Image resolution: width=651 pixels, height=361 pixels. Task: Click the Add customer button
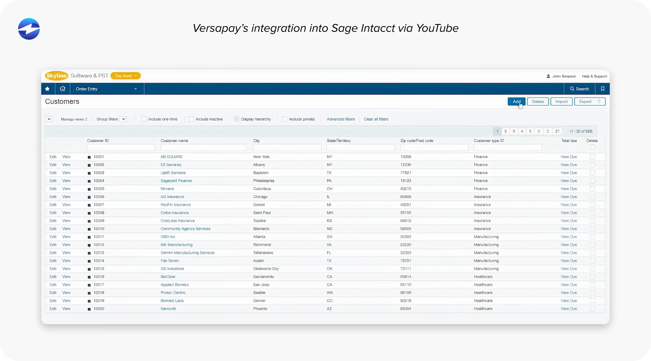click(x=516, y=101)
